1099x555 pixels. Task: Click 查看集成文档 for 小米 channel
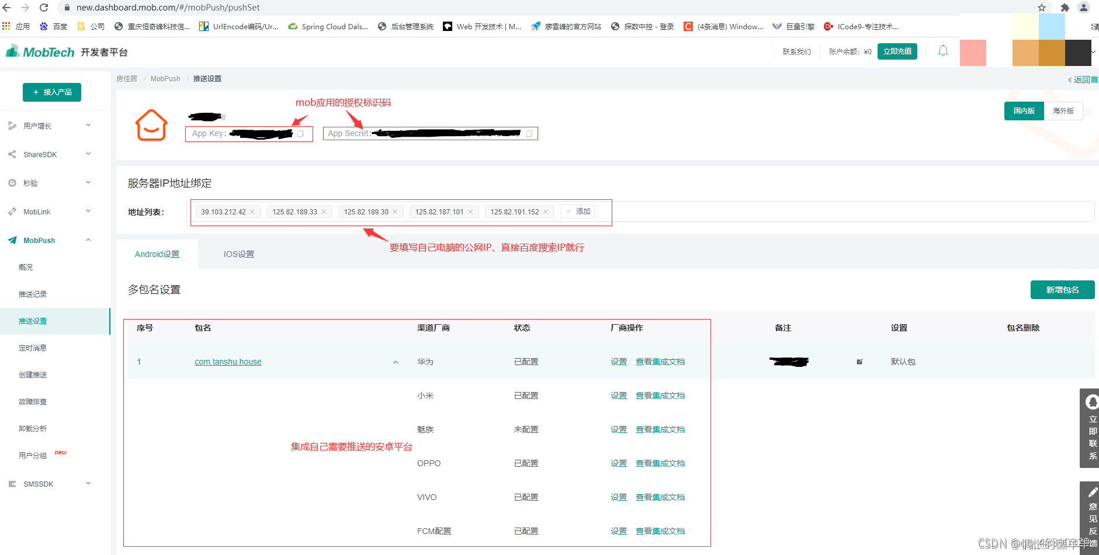pos(660,396)
